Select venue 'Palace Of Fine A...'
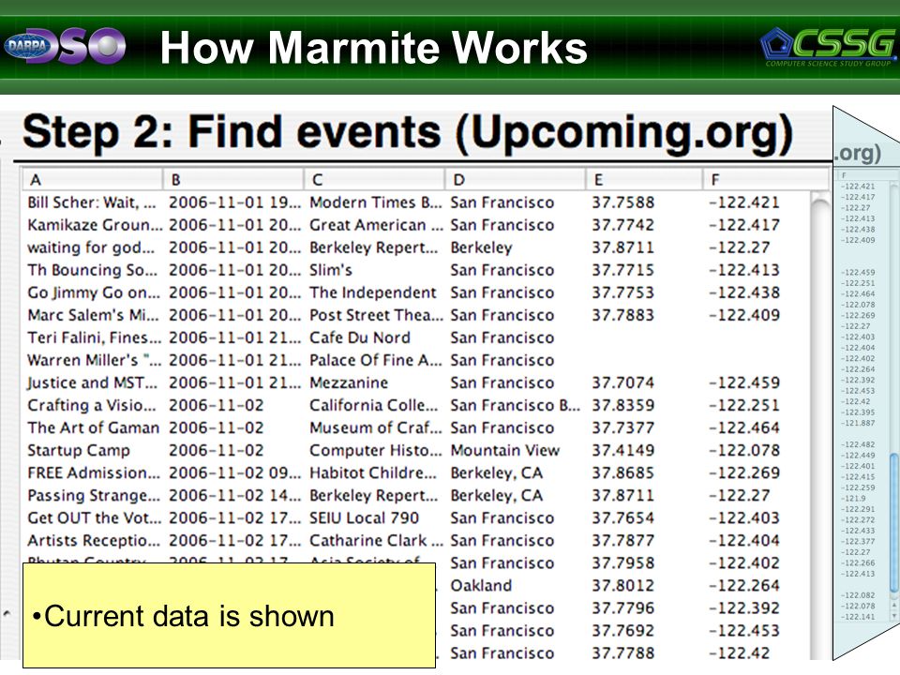This screenshot has height=675, width=900. [376, 360]
